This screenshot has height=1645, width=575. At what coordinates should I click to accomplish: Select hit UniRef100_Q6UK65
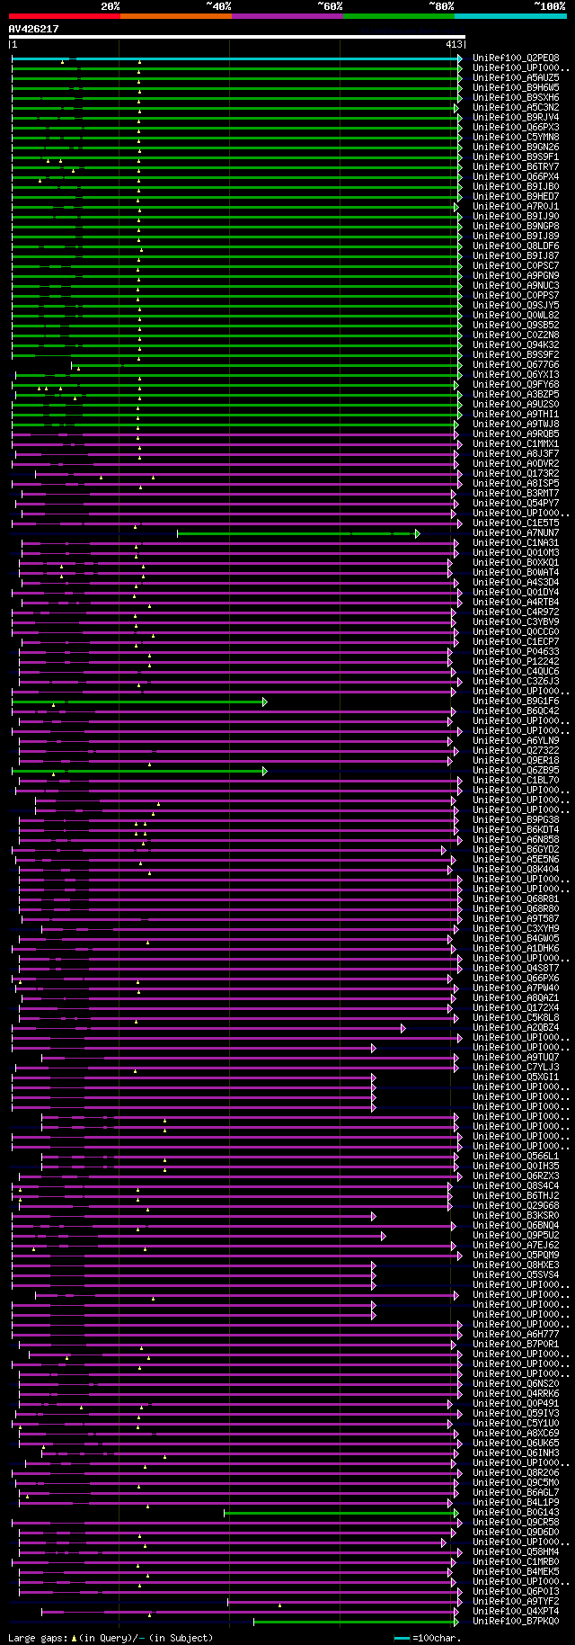point(516,1443)
